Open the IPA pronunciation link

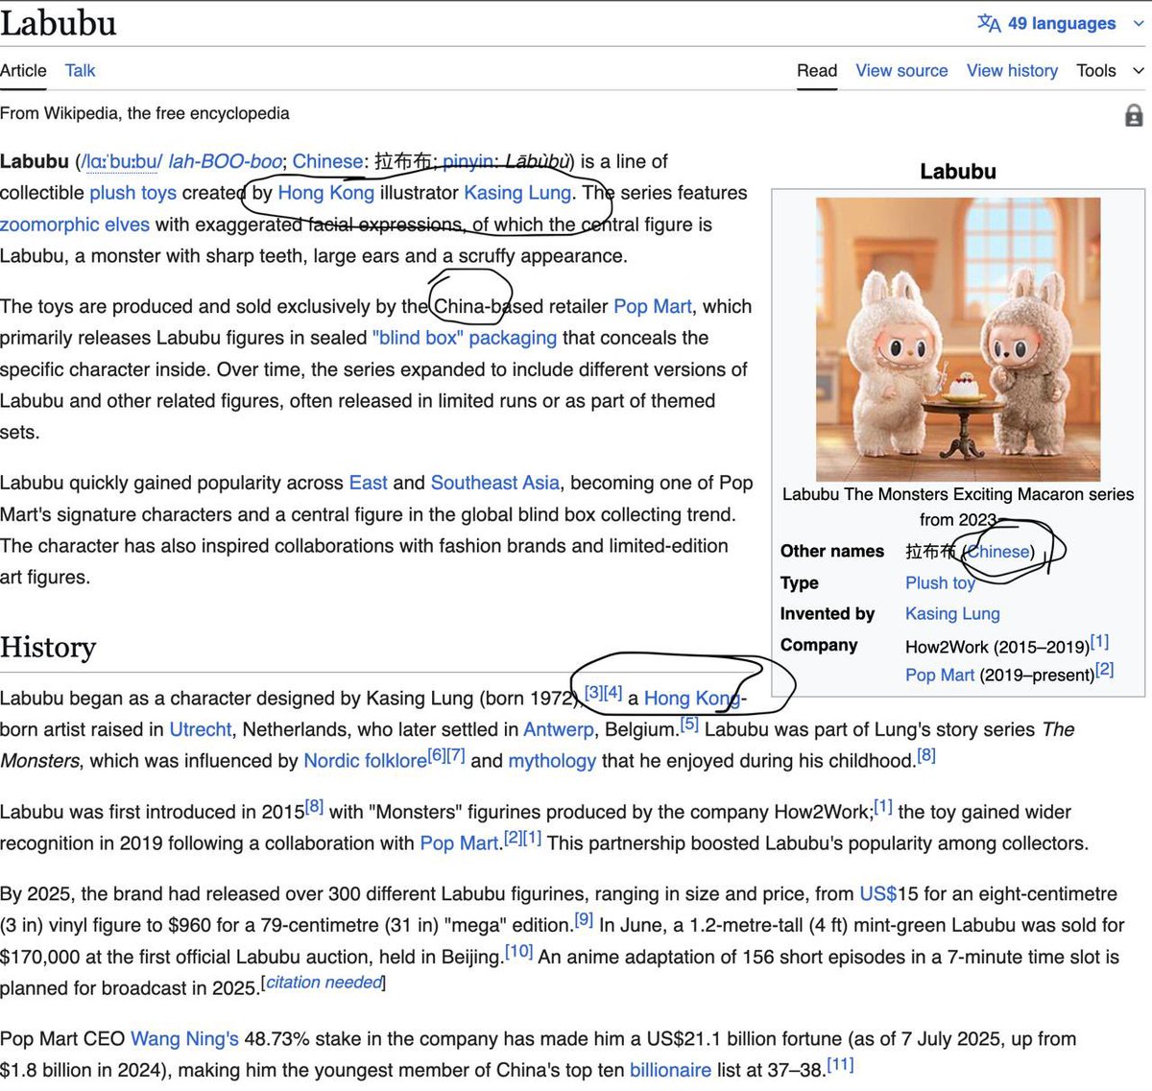pyautogui.click(x=122, y=161)
